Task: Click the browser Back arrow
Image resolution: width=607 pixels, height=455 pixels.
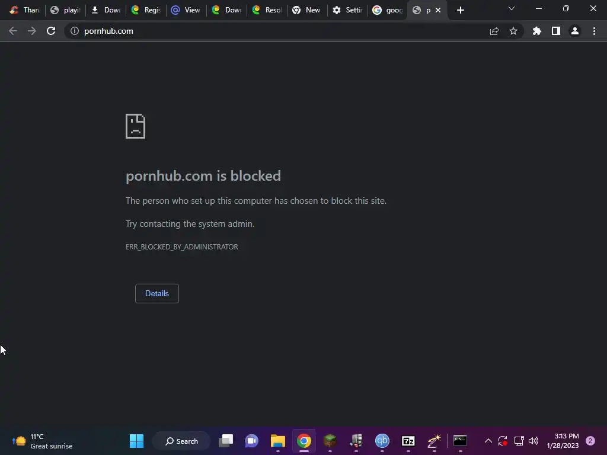Action: (13, 31)
